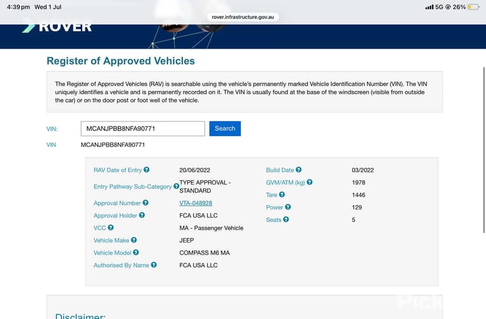Click the Authorised By Name label

121,265
